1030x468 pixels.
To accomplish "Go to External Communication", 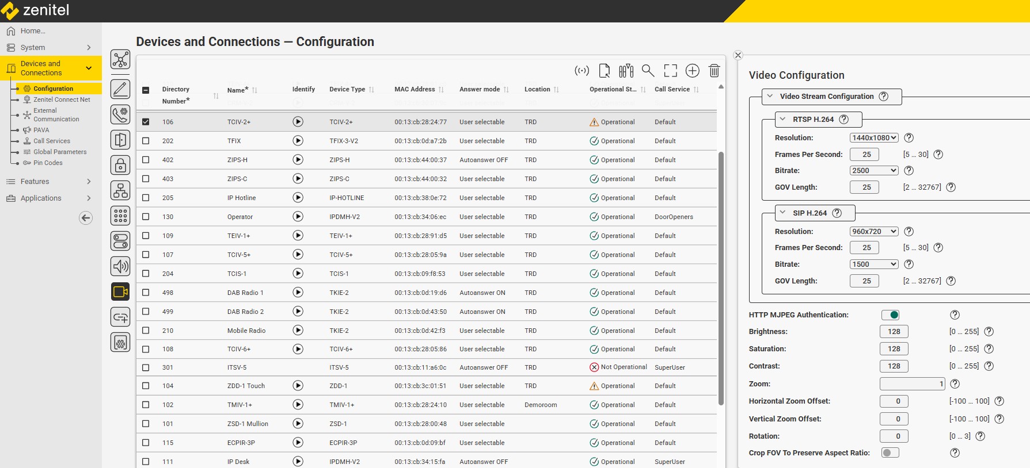I will (x=56, y=115).
